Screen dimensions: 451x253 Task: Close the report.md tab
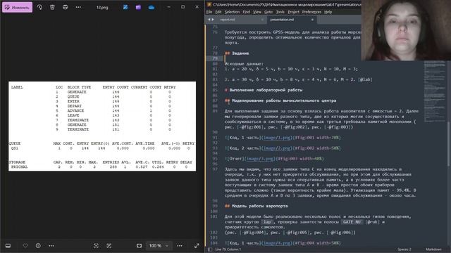[x=262, y=20]
